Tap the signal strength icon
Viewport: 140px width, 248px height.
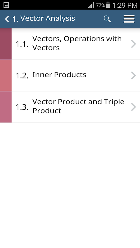pyautogui.click(x=91, y=5)
